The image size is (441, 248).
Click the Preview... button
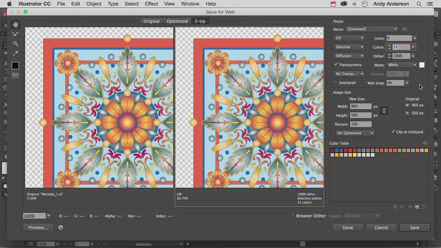point(38,228)
